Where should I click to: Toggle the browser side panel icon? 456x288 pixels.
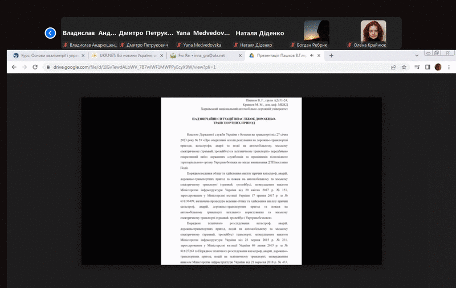pos(427,67)
